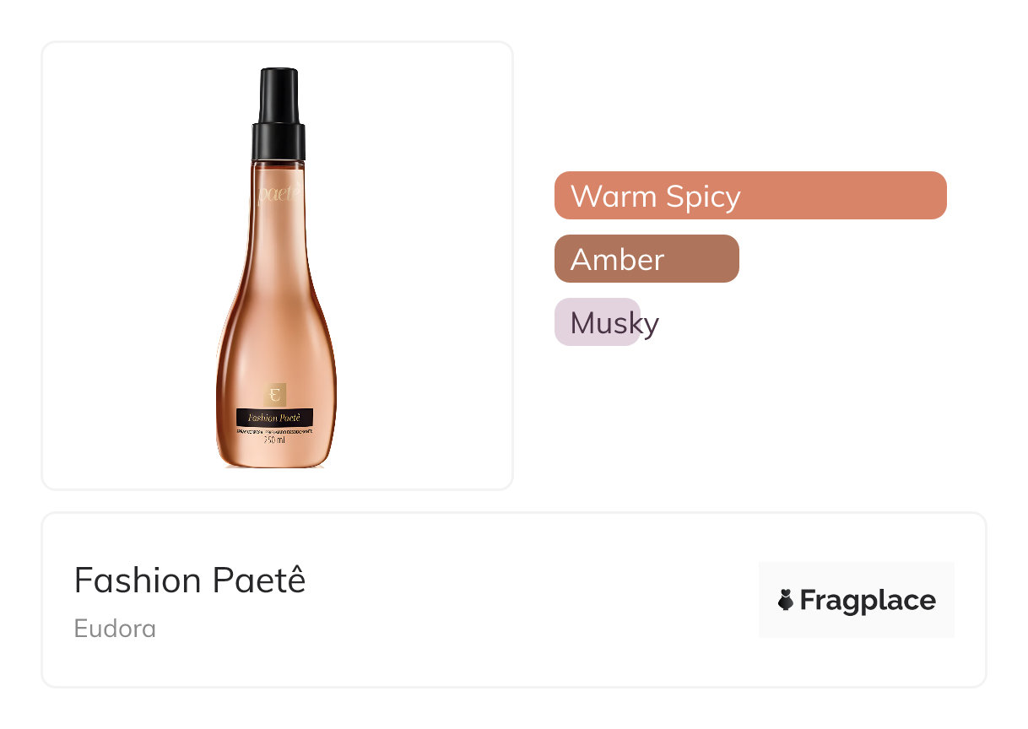Click the black Fashion Paetê bottle label
The image size is (1028, 729).
click(275, 418)
